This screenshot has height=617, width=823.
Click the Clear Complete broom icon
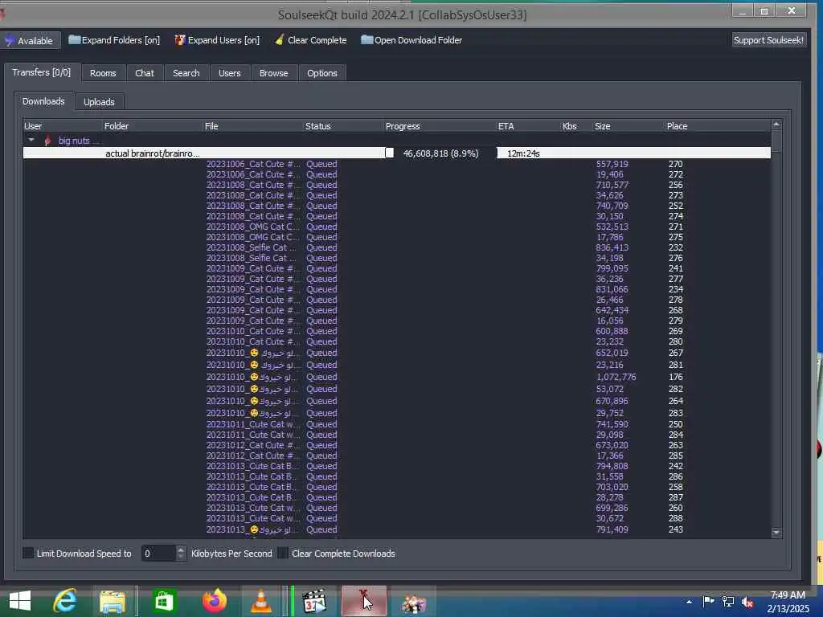coord(280,40)
